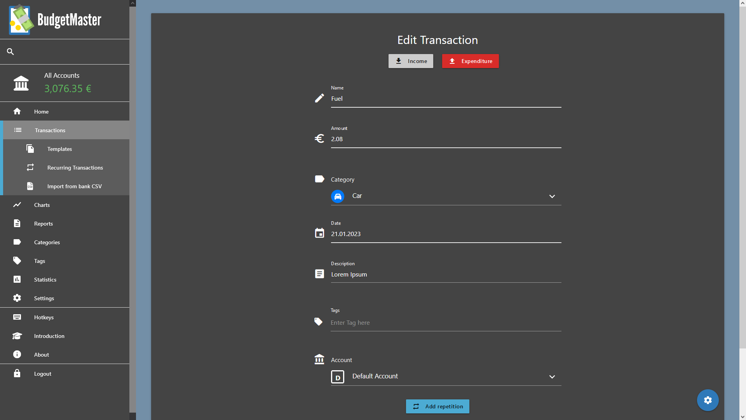The width and height of the screenshot is (746, 420).
Task: Click the Amount field with 2.08
Action: tap(446, 139)
